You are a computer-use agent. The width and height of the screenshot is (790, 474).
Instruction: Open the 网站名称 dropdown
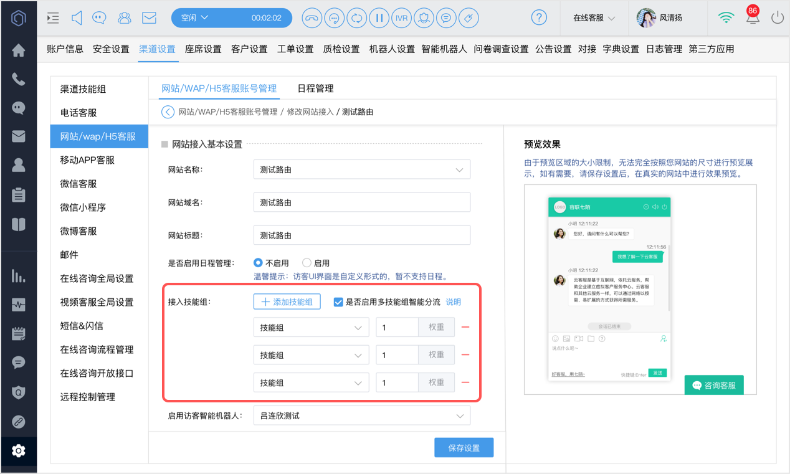click(x=362, y=169)
